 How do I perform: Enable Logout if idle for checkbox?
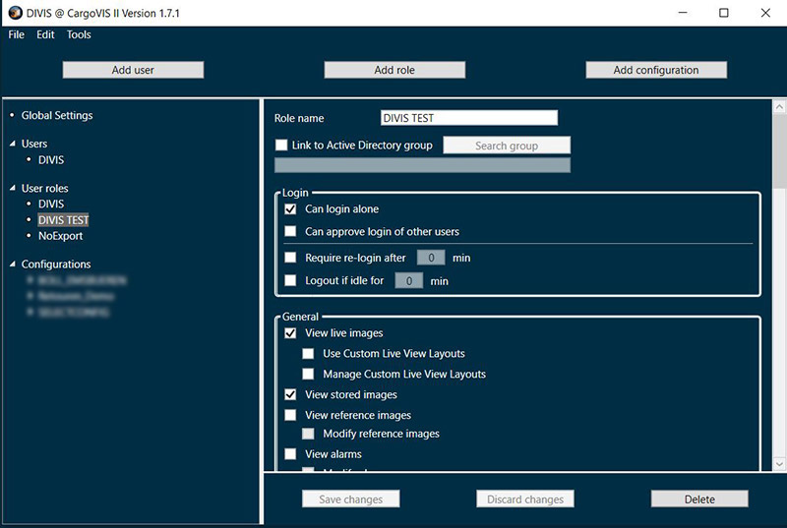click(x=290, y=280)
